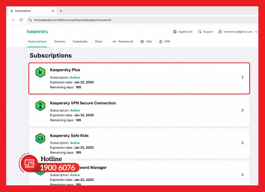Click the VPN Secure Connection hexagon icon
Image resolution: width=265 pixels, height=192 pixels.
point(40,106)
